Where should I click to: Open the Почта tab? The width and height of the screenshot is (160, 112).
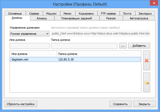pos(127,14)
